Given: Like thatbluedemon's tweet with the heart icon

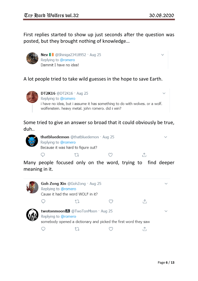Looking at the screenshot, I should [x=110, y=155].
